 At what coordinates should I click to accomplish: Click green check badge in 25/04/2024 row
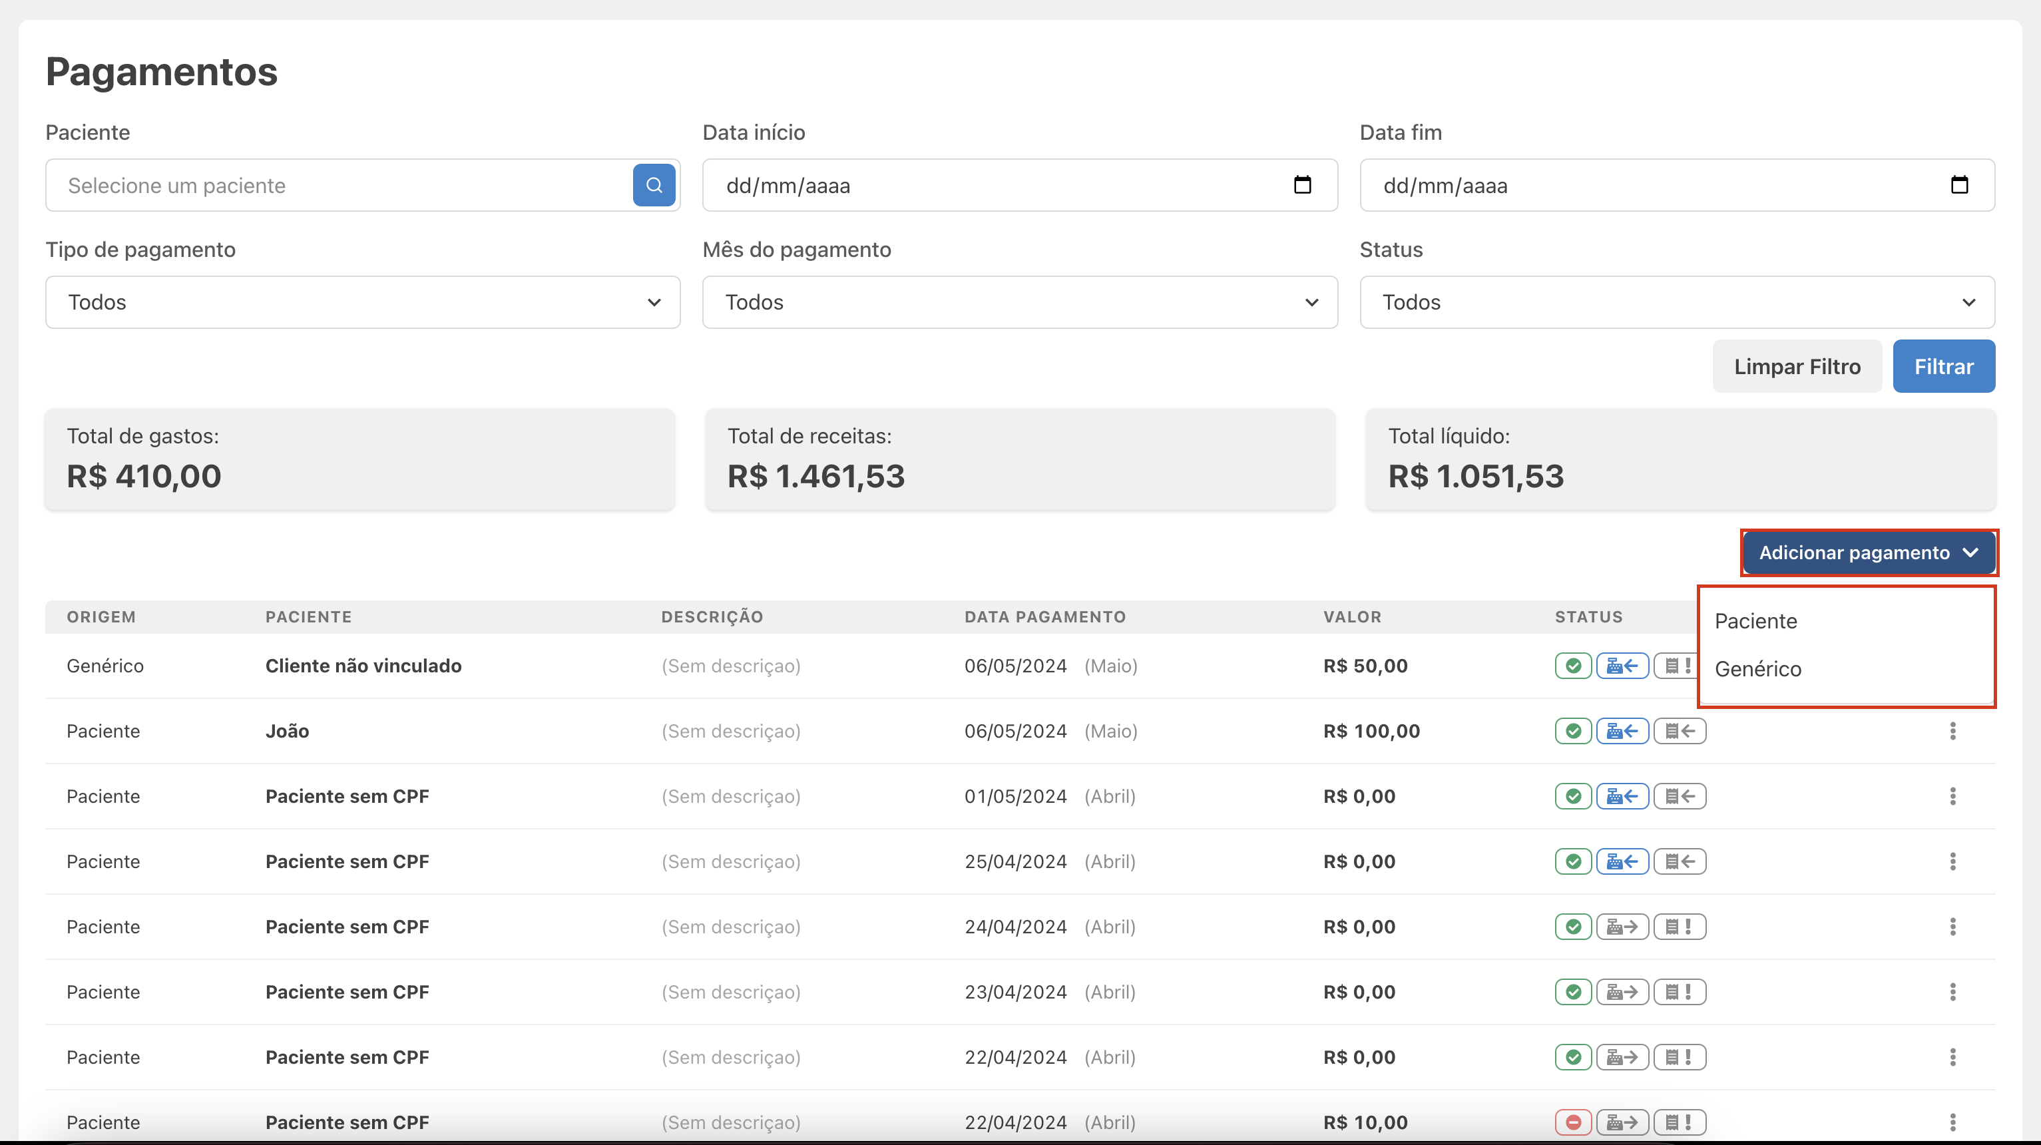pyautogui.click(x=1574, y=861)
